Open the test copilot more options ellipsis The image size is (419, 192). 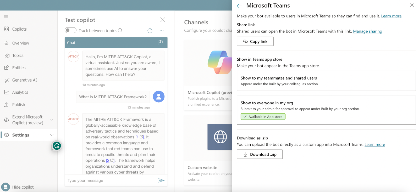(162, 31)
